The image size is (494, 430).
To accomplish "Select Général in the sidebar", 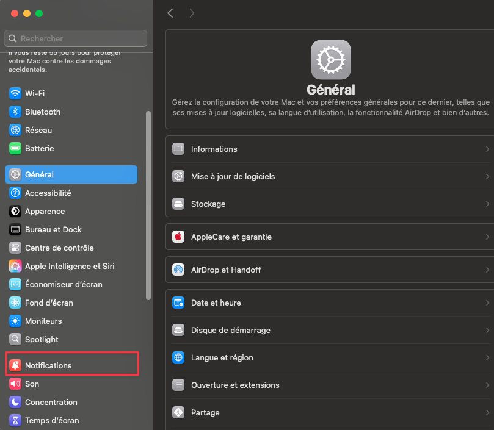I will (x=71, y=174).
